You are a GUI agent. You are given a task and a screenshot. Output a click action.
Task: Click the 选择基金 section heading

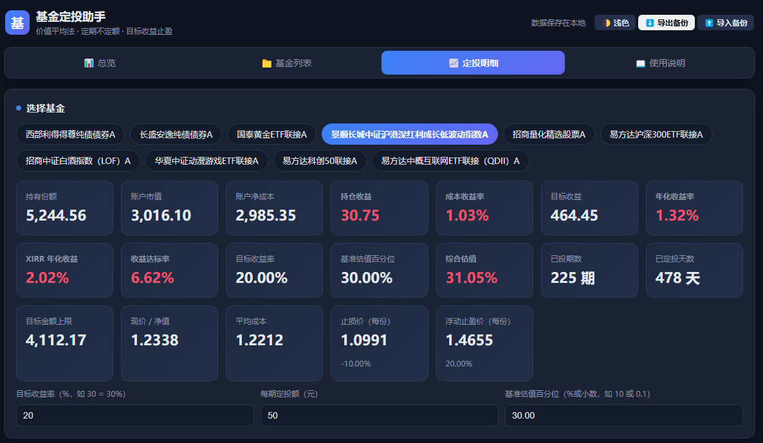click(x=46, y=109)
